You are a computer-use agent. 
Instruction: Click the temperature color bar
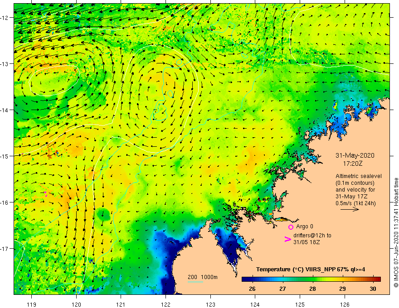(x=311, y=279)
